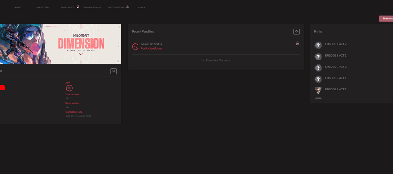The width and height of the screenshot is (393, 174).
Task: Click the Game Ban Status prohibited icon
Action: point(135,47)
